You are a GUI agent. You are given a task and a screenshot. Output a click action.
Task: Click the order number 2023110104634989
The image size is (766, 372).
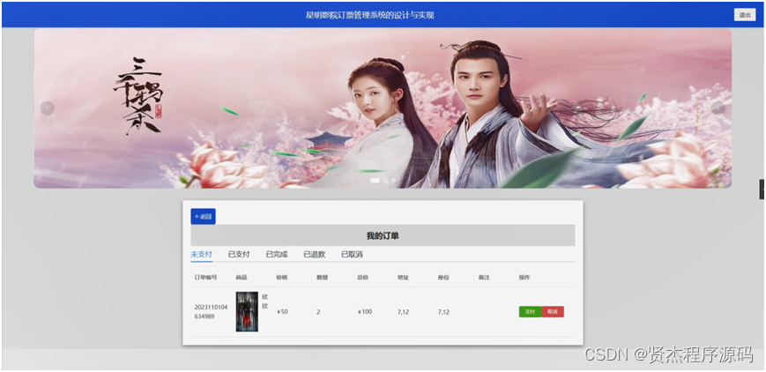211,312
